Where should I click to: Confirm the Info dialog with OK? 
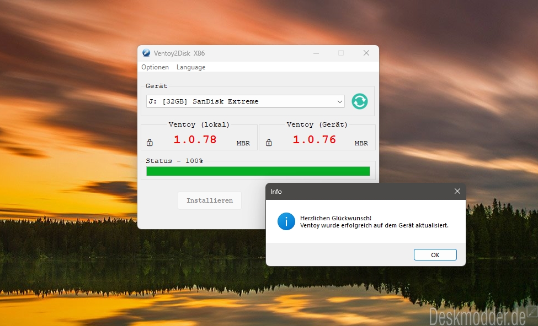coord(435,255)
